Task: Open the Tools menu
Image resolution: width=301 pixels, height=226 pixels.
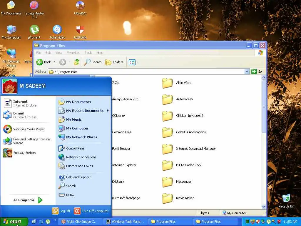Action: click(x=88, y=52)
